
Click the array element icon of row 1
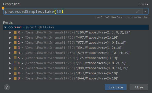pyautogui.click(x=15, y=38)
